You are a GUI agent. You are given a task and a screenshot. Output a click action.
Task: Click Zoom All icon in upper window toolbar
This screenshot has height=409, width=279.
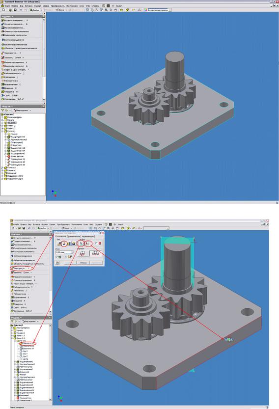(x=87, y=10)
